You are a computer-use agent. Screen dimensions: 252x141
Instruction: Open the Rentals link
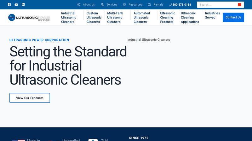point(158,5)
